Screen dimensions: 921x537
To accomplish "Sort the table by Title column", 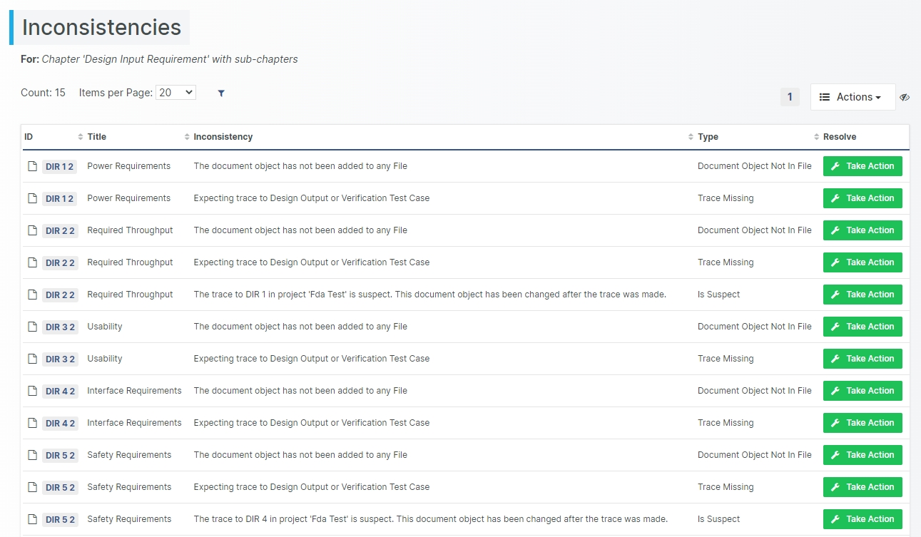I will pyautogui.click(x=96, y=137).
